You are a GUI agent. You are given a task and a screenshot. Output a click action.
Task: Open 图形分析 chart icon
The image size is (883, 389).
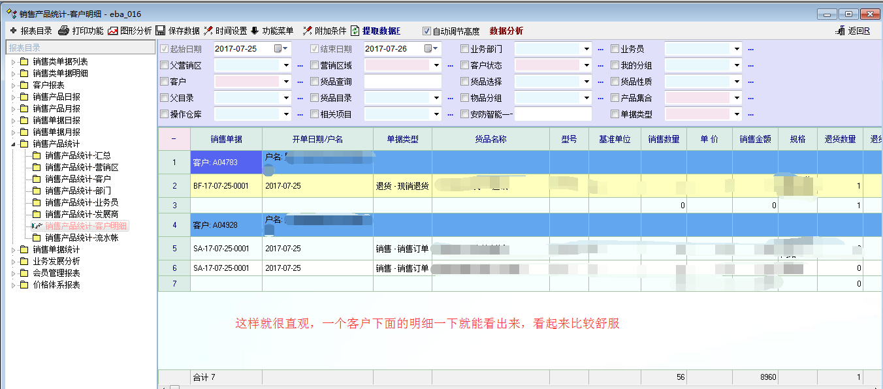(x=113, y=31)
